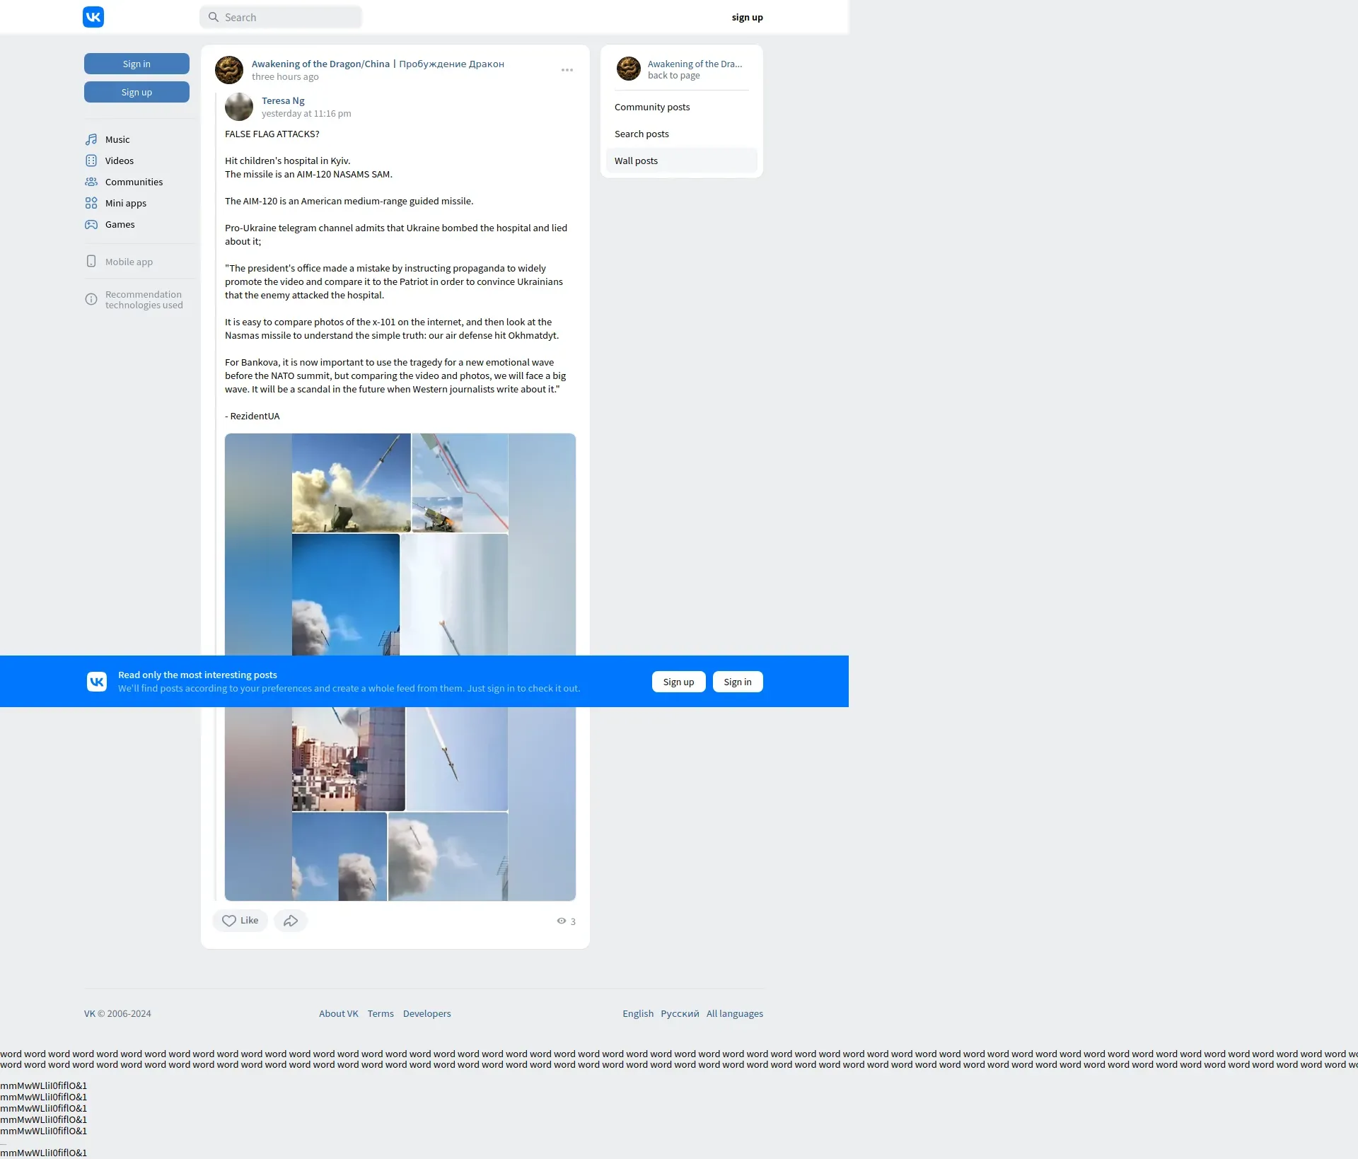Open the Videos sidebar icon
Screen dimensions: 1358x1159
click(91, 161)
